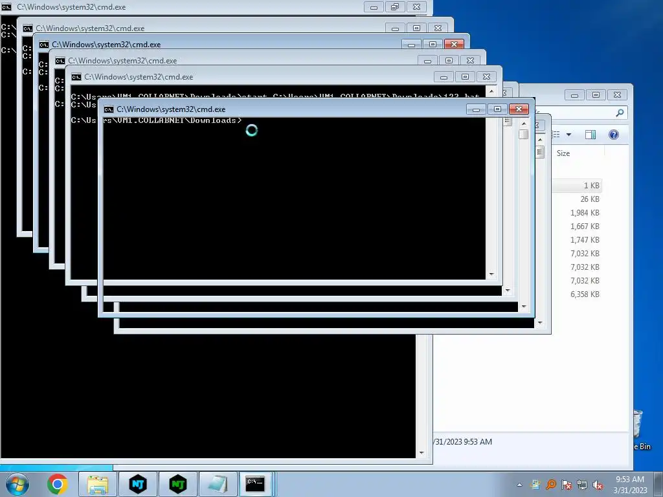Open Explorer help question mark
The width and height of the screenshot is (663, 497).
(x=614, y=135)
